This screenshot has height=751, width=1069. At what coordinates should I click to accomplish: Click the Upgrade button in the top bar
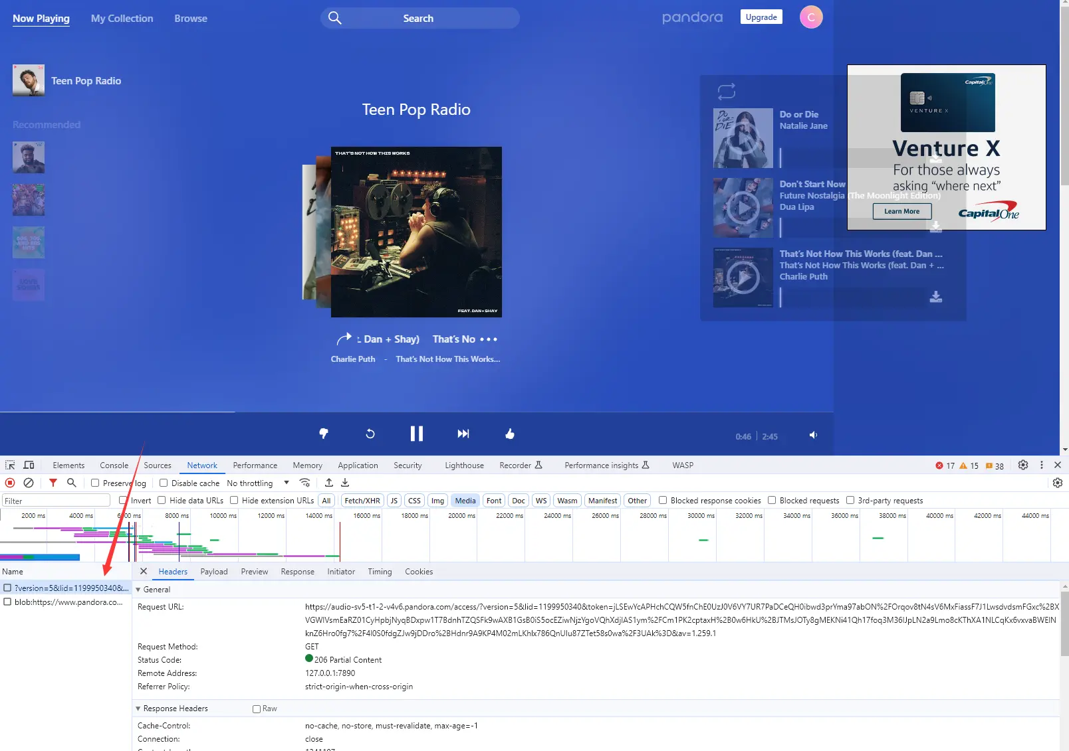(761, 17)
